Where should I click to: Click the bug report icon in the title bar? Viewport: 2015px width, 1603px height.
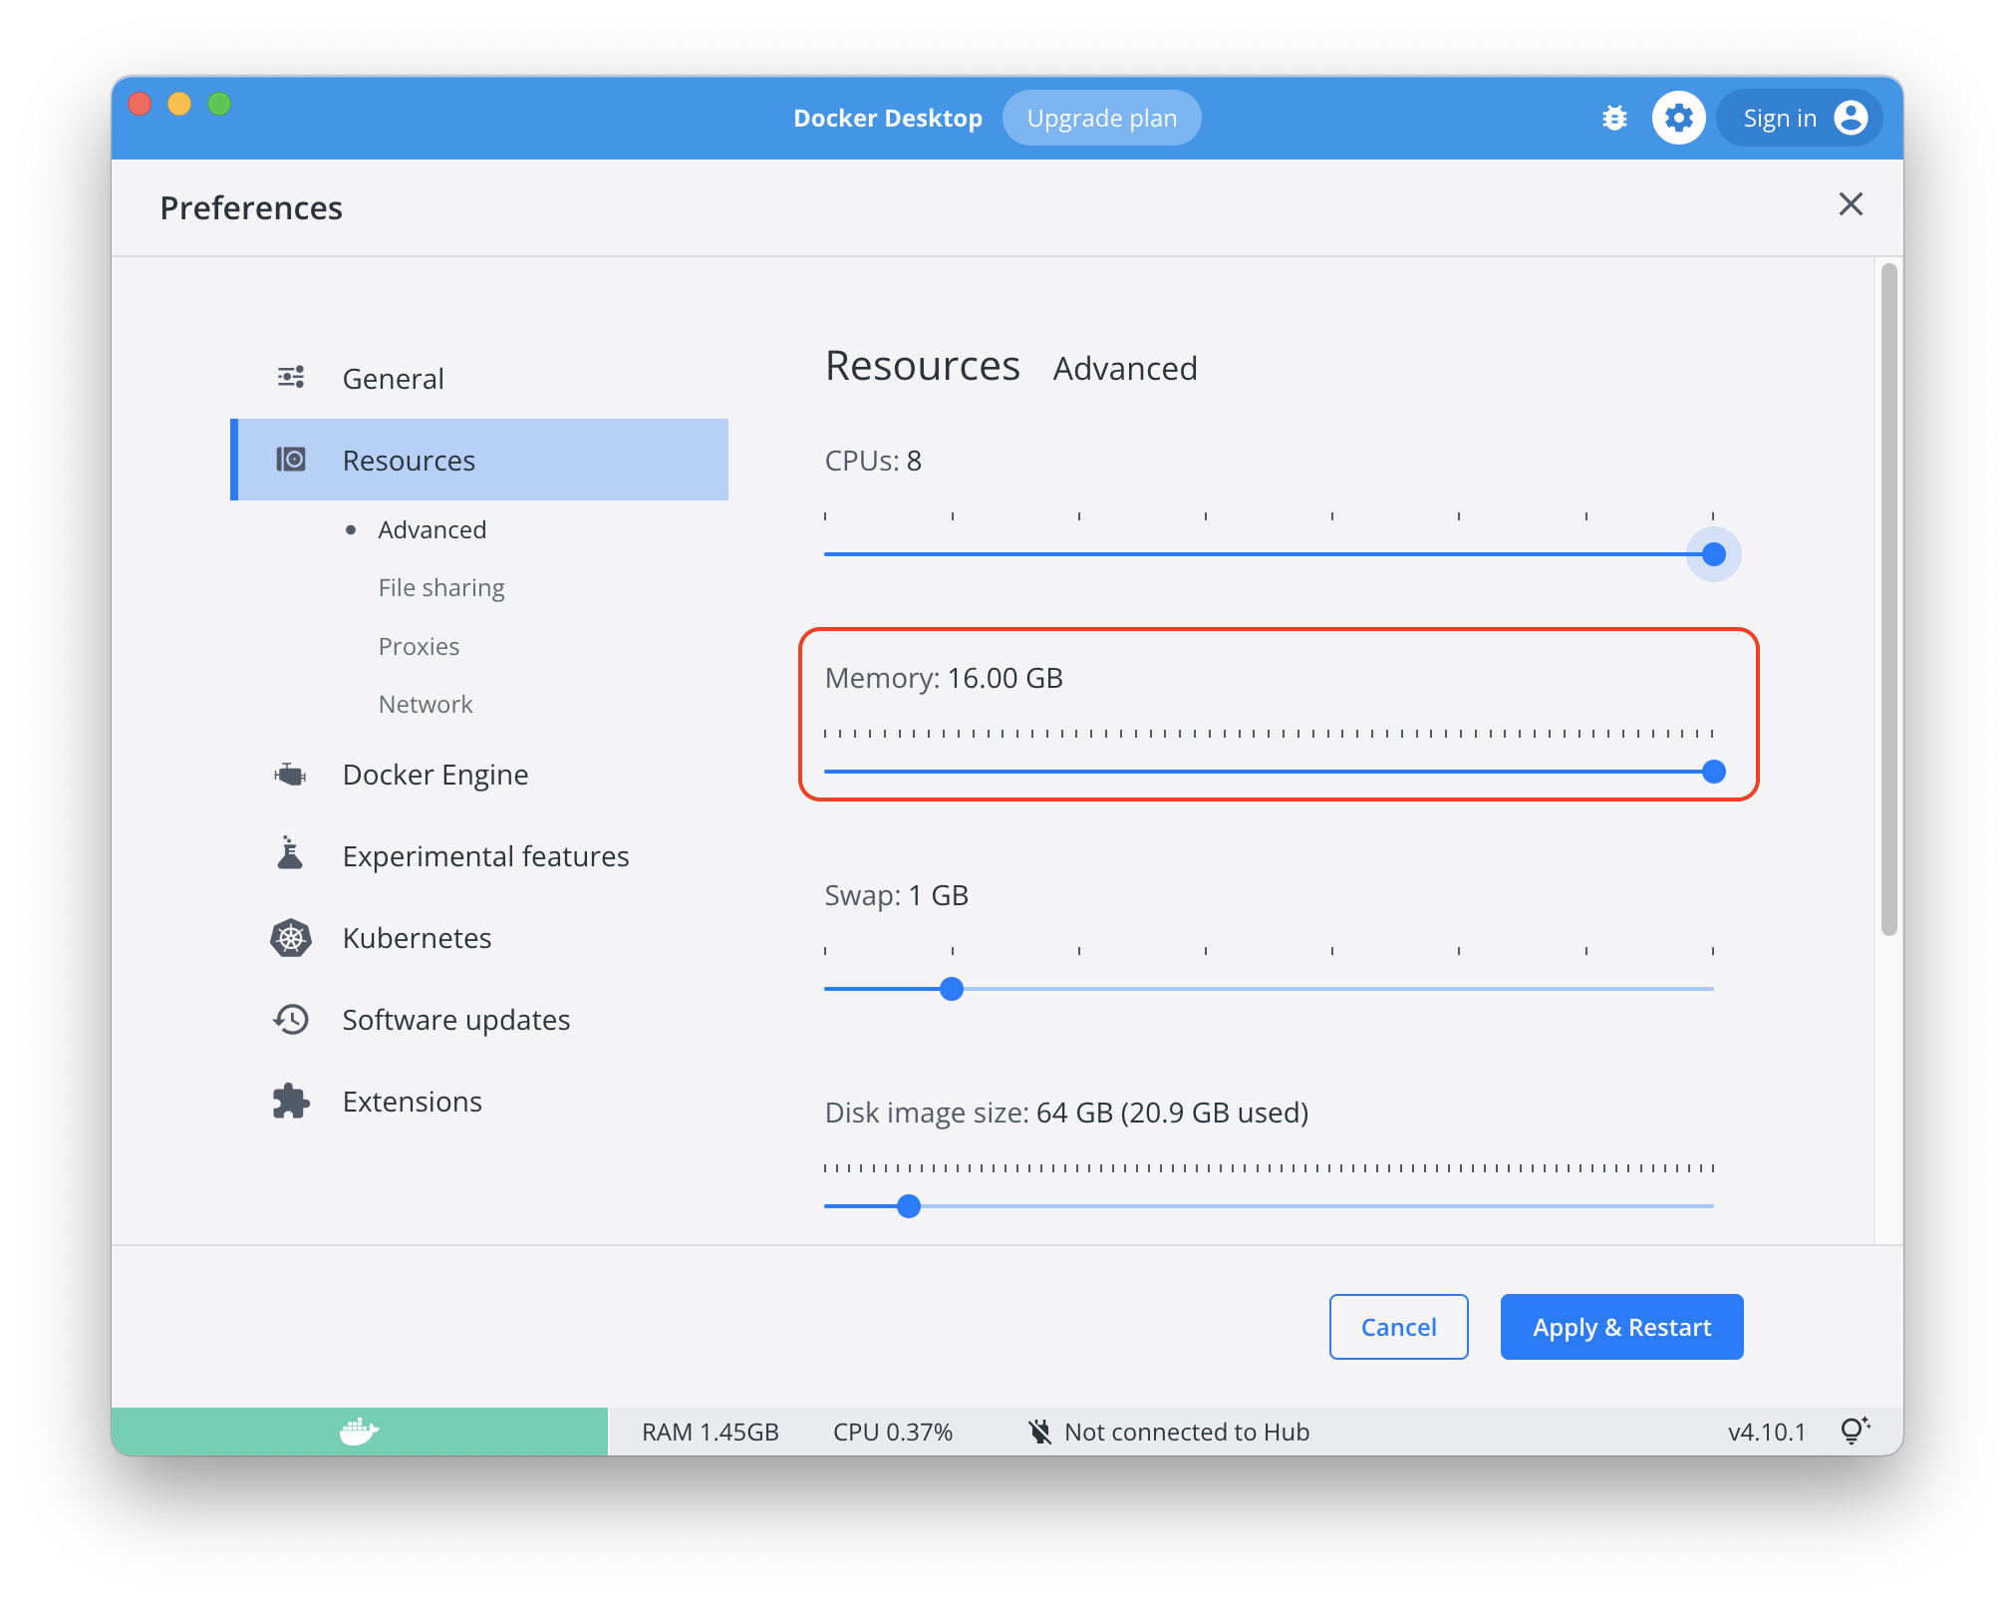click(1614, 118)
